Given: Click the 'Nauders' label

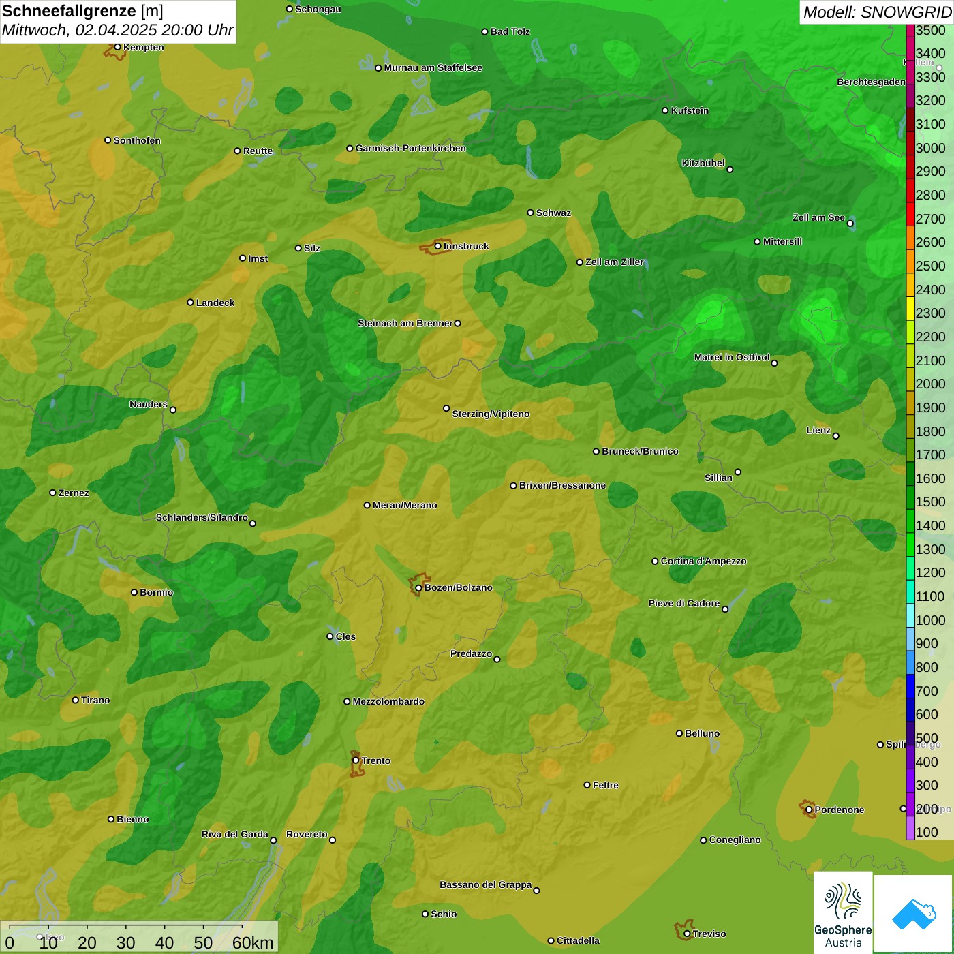Looking at the screenshot, I should [x=149, y=404].
